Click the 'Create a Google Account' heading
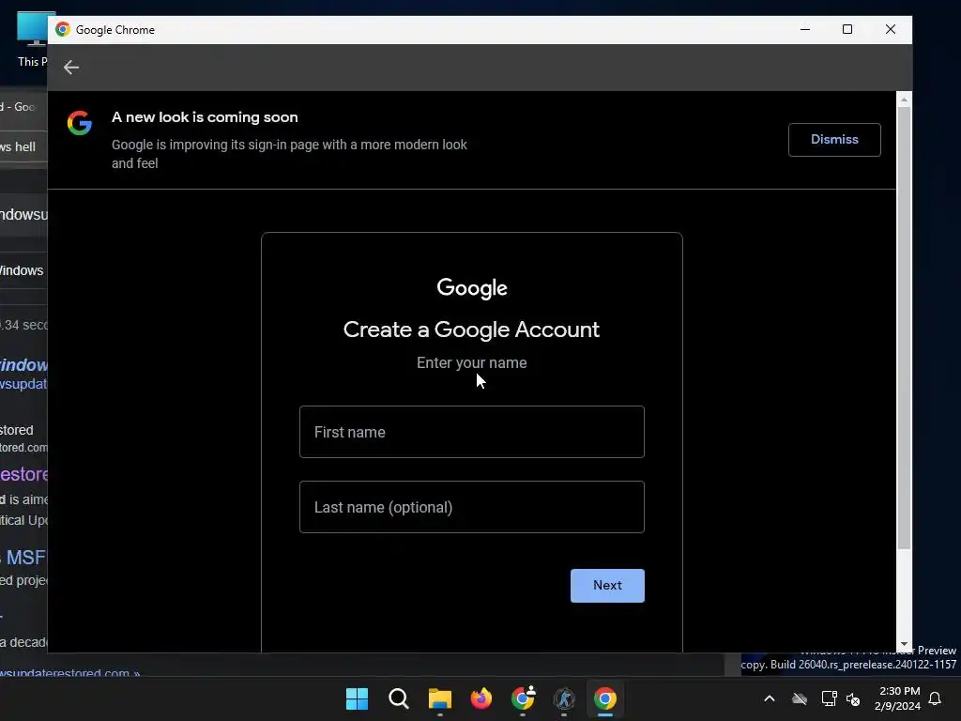961x721 pixels. click(x=471, y=330)
